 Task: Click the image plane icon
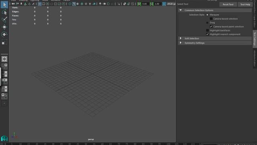tap(25, 4)
